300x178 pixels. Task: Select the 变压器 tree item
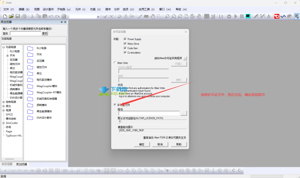[x=14, y=59]
